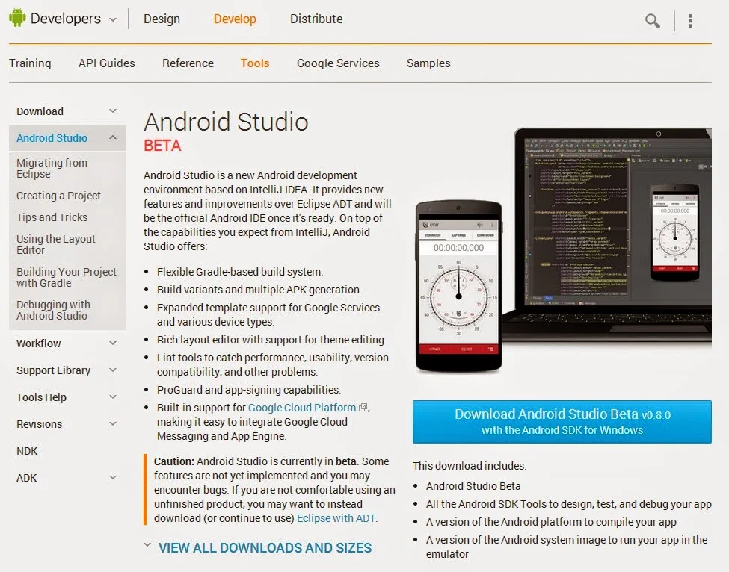Go to the Design tab
Screen dimensions: 729x572
click(x=162, y=19)
